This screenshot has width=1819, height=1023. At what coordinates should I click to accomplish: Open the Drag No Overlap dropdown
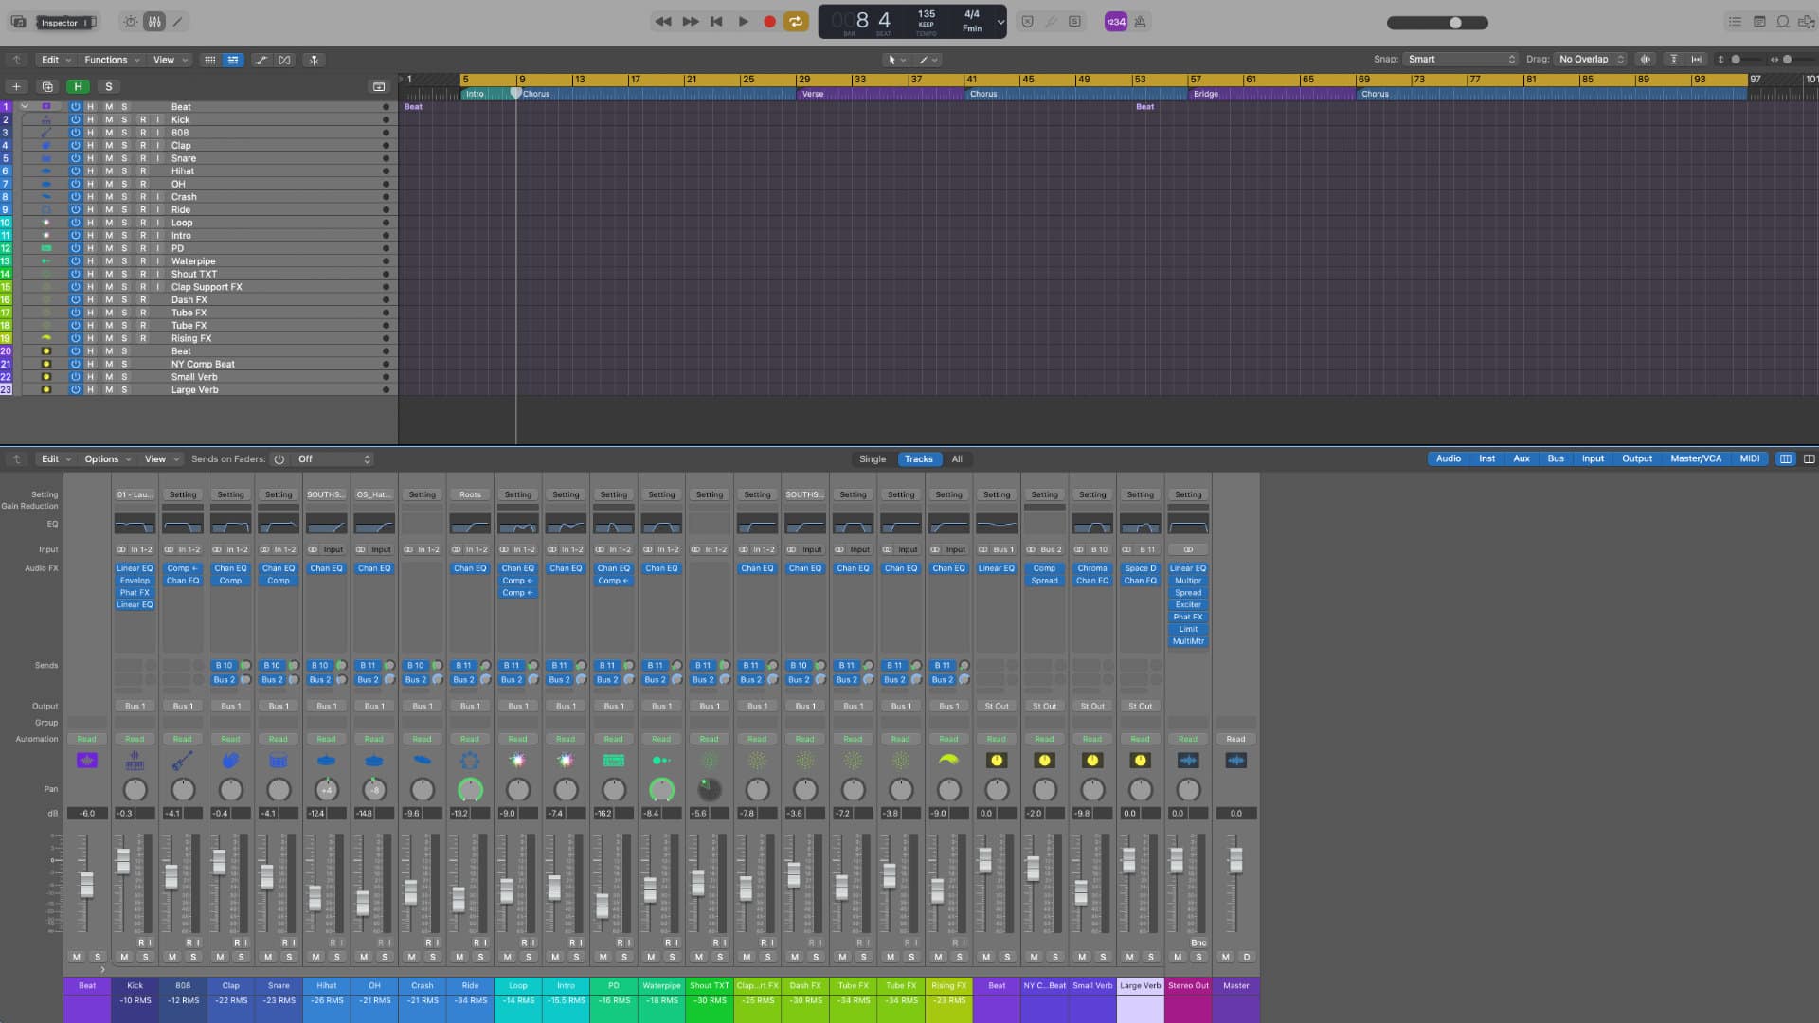point(1588,59)
